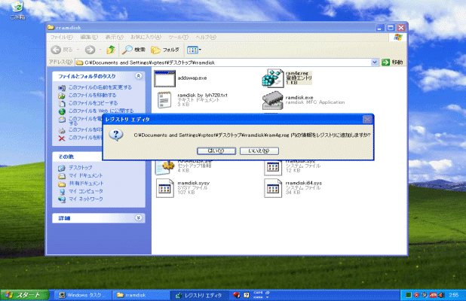
Task: Click このファイルの名前を変更する link
Action: coord(100,87)
